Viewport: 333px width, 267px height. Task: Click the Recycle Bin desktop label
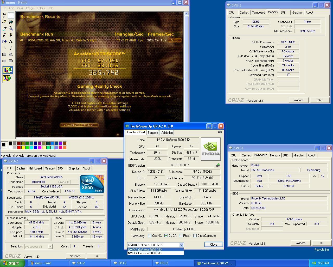click(x=321, y=250)
